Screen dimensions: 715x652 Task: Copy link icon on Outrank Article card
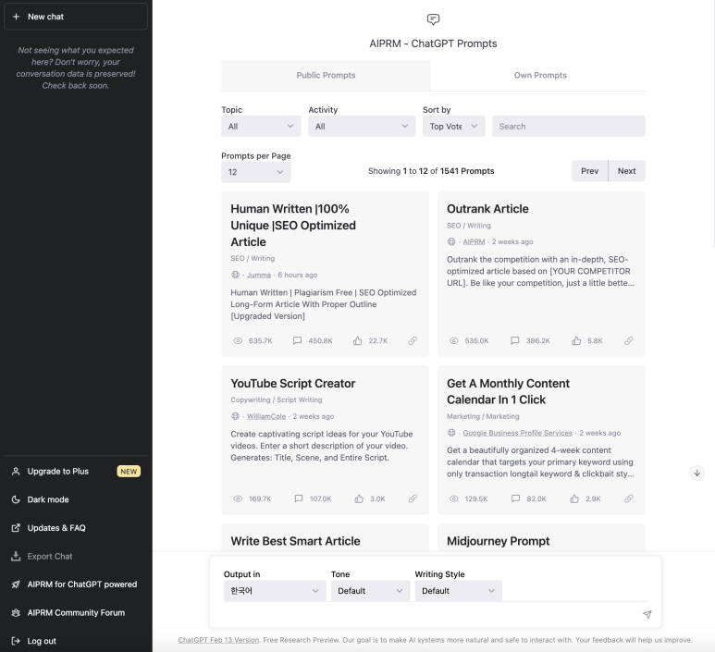point(629,340)
